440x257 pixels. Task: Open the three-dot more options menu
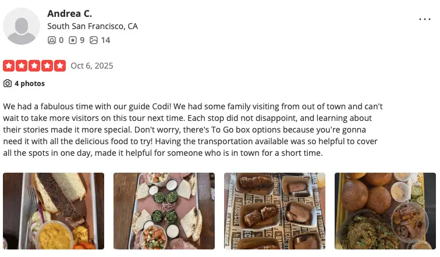[x=425, y=19]
